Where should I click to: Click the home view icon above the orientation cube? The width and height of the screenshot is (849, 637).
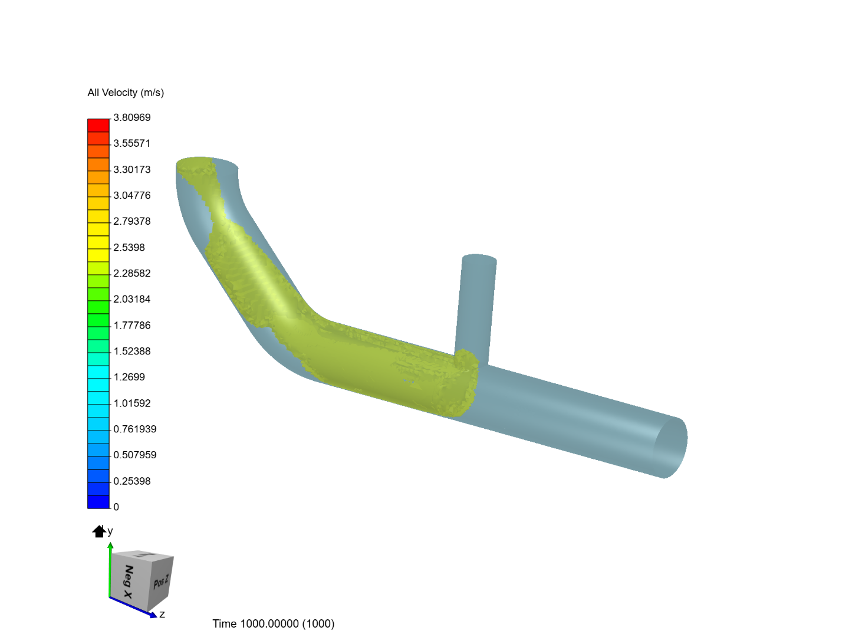(99, 531)
